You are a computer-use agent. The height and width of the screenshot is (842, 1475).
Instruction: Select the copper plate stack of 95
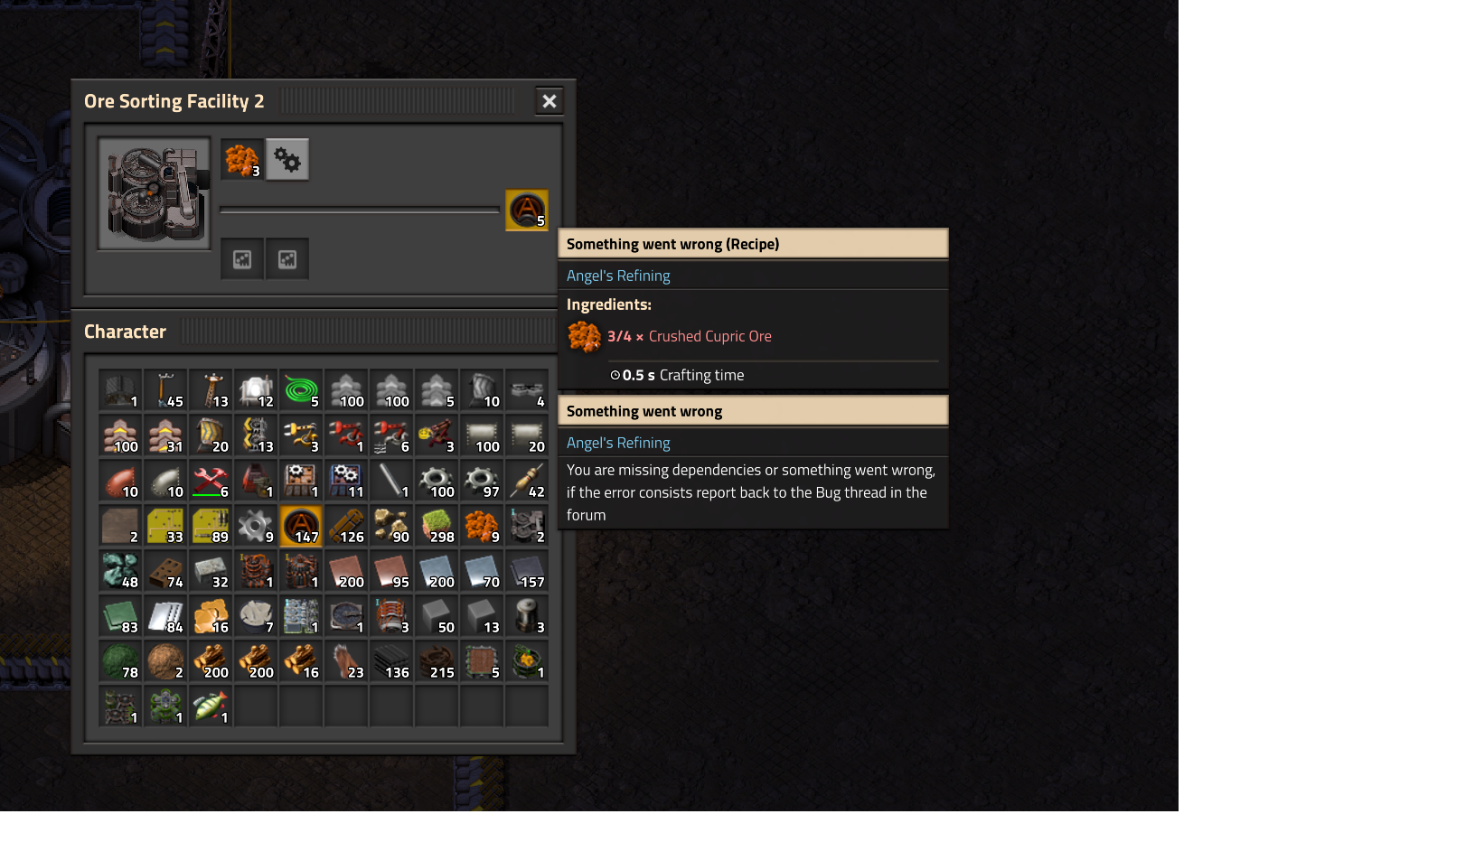[x=391, y=571]
